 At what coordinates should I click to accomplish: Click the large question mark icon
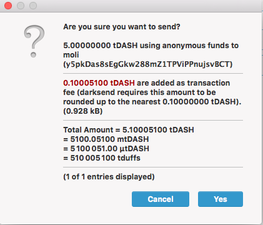point(34,41)
